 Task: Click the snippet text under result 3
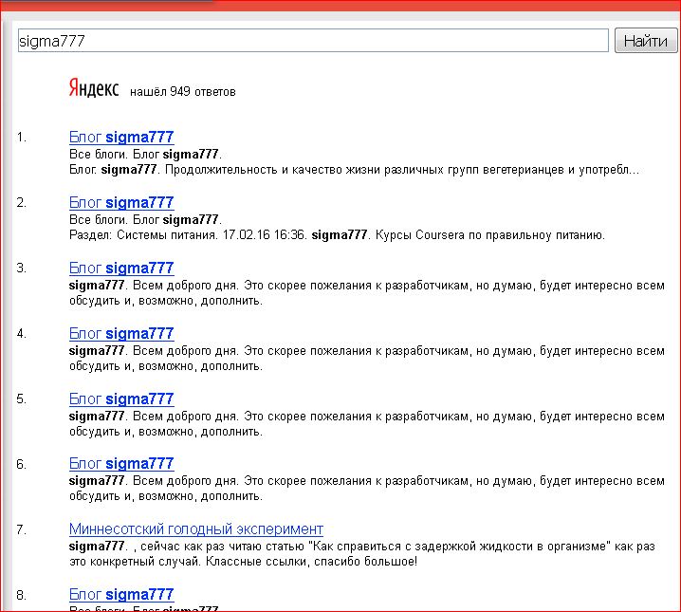366,292
